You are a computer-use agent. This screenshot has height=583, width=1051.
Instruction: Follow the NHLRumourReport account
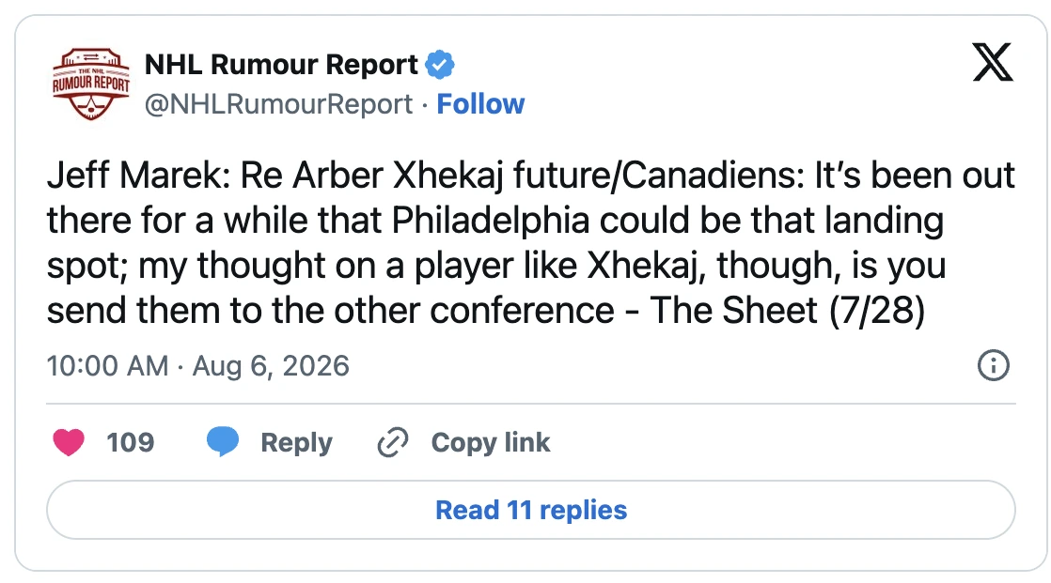480,104
